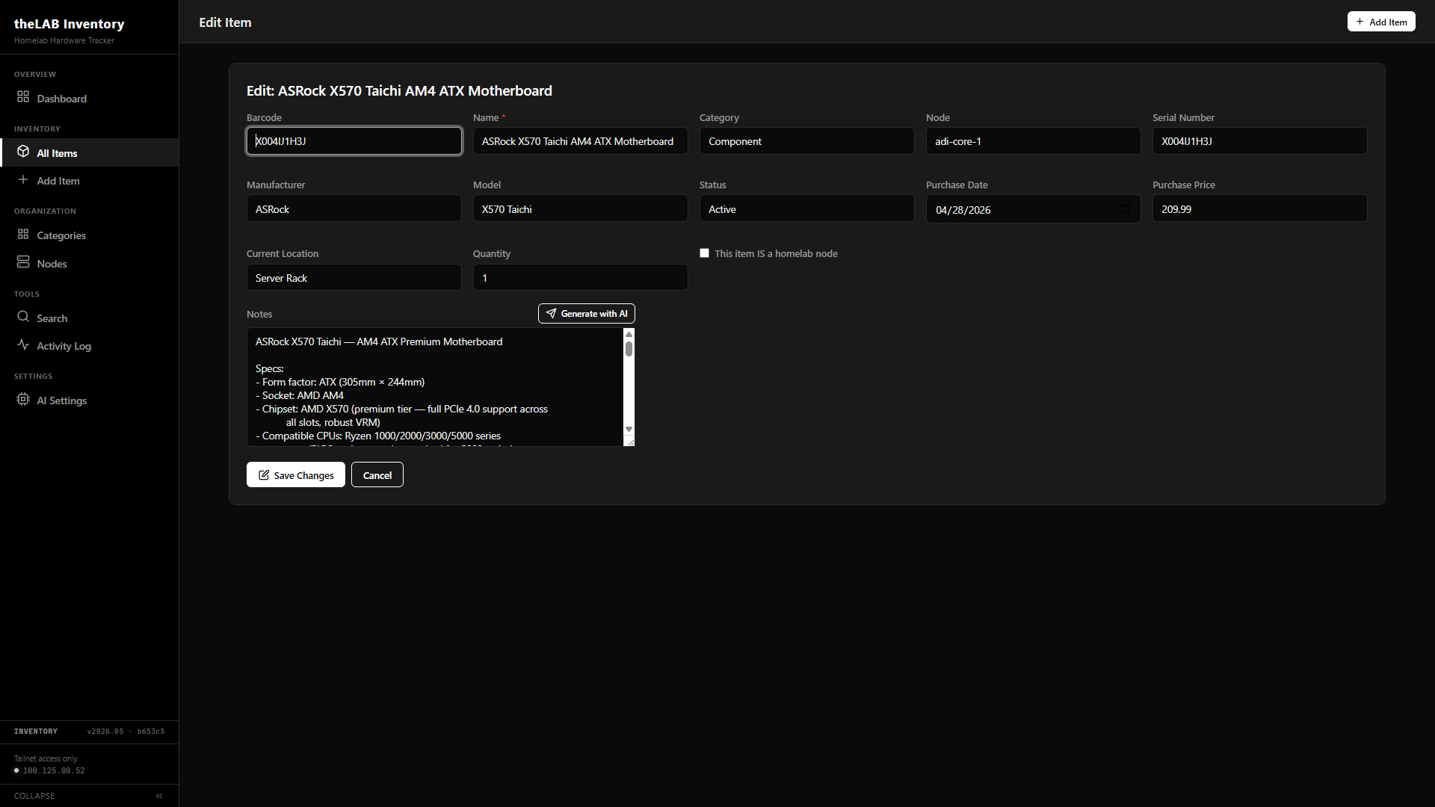
Task: Open the Purchase Date calendar picker icon
Action: point(1126,210)
